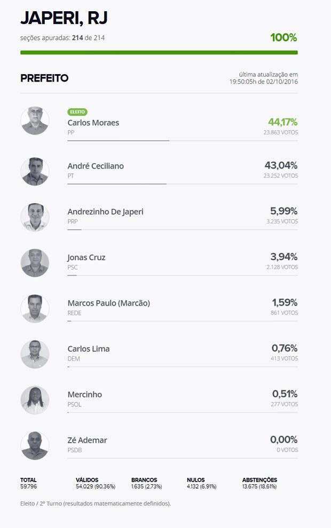Click the BRANCOS statistic

pos(147,483)
